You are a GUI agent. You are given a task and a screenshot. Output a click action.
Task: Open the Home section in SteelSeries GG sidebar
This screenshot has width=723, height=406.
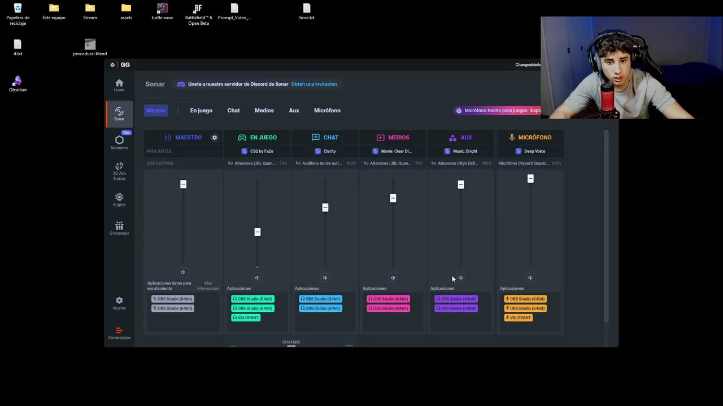(119, 85)
